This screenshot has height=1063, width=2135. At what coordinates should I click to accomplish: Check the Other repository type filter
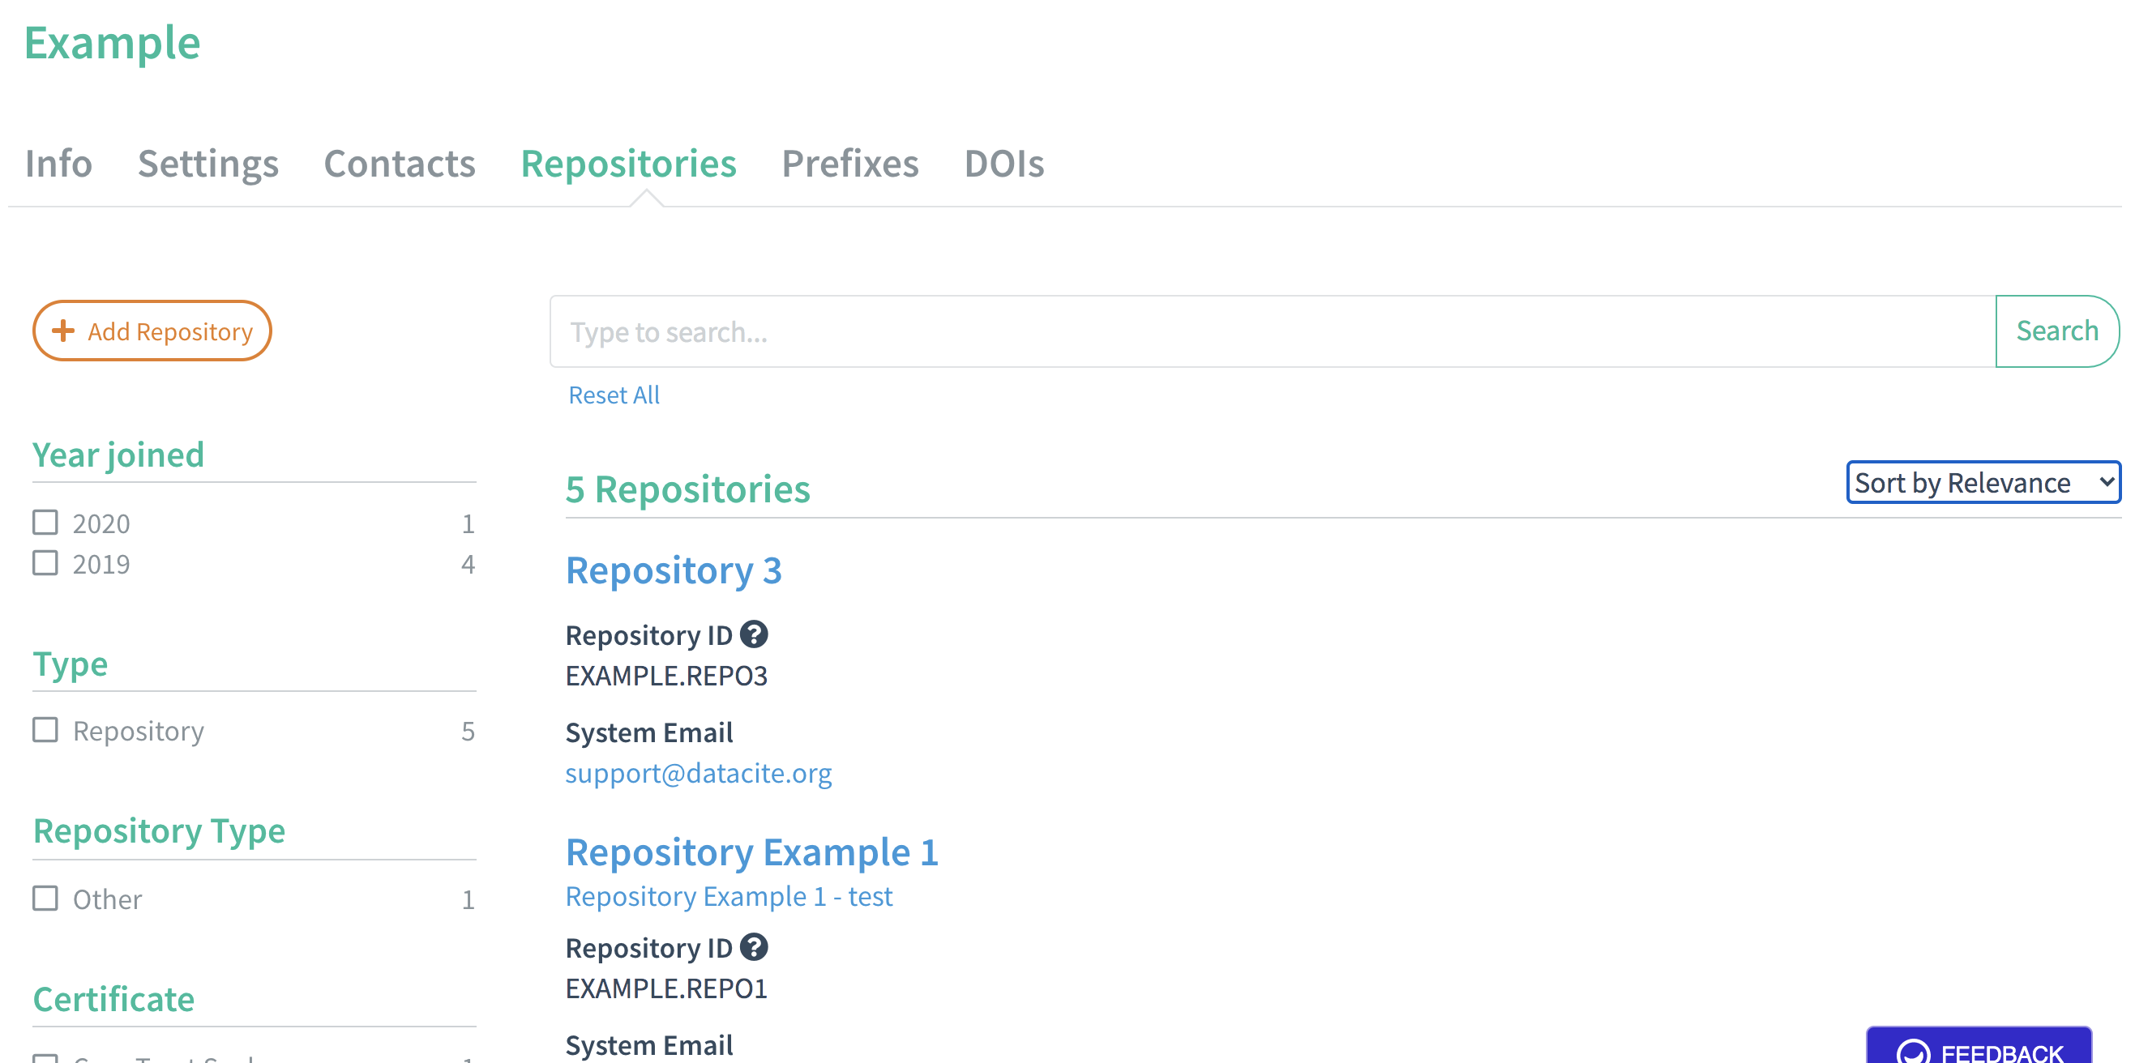[45, 899]
